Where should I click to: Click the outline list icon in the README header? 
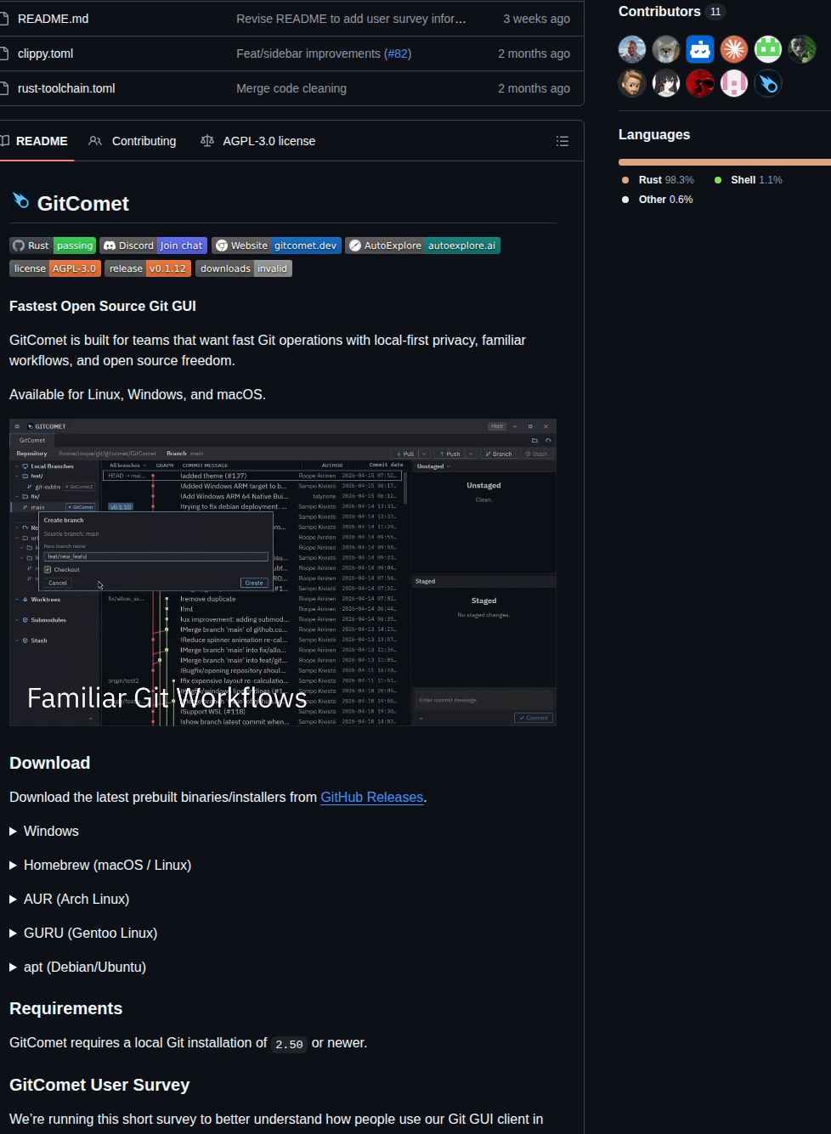562,141
